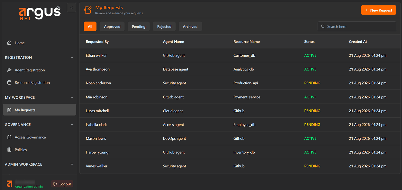Click the Inventory_db resource cell
Image resolution: width=402 pixels, height=190 pixels.
(244, 152)
